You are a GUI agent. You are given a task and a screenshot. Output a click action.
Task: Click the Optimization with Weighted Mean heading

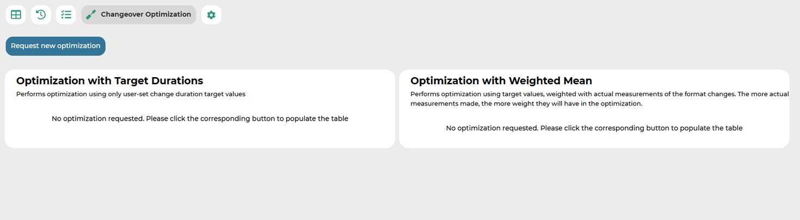(x=501, y=81)
